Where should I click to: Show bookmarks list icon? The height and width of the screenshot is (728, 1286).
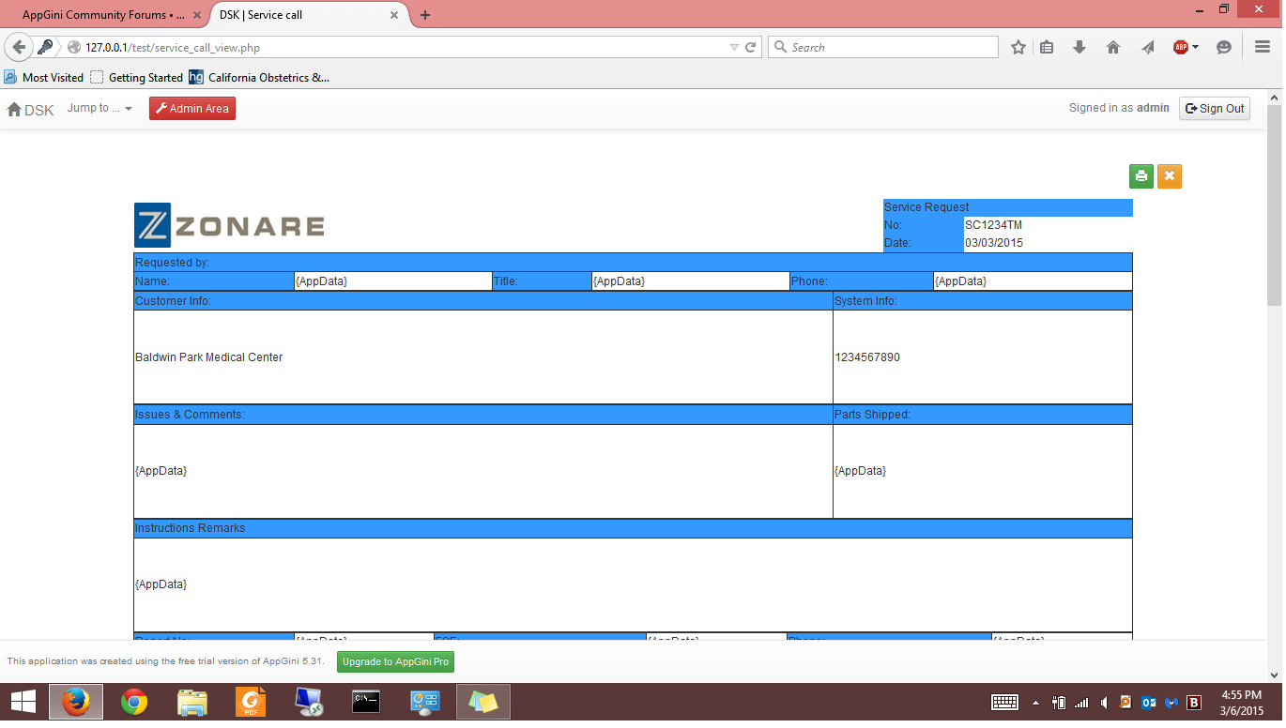pyautogui.click(x=1047, y=47)
